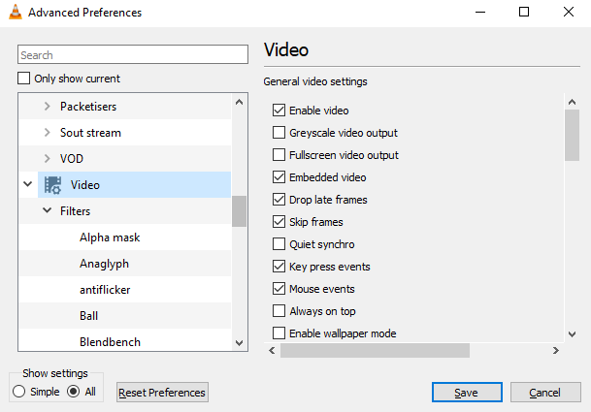The width and height of the screenshot is (591, 412).
Task: Click the VLC cone icon in title bar
Action: [16, 13]
